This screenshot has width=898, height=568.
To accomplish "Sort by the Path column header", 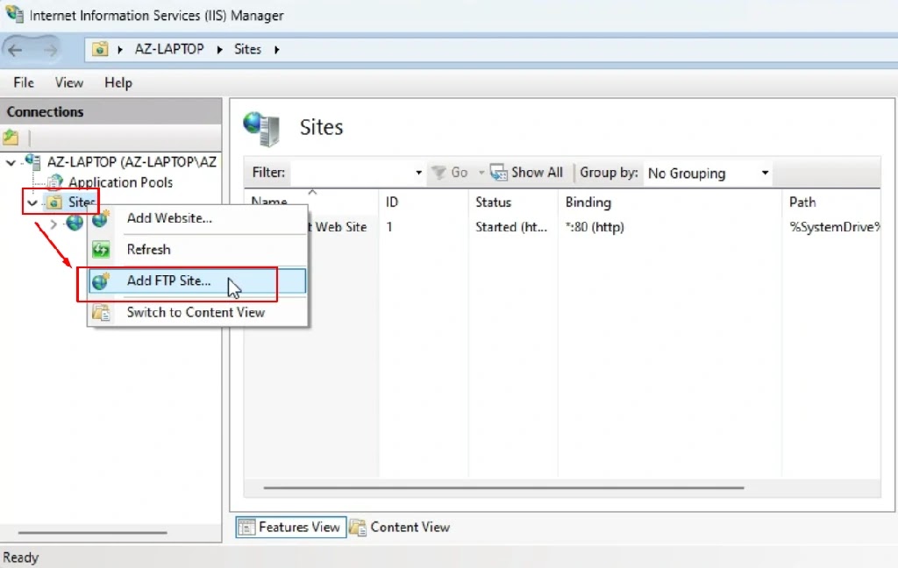I will [831, 202].
